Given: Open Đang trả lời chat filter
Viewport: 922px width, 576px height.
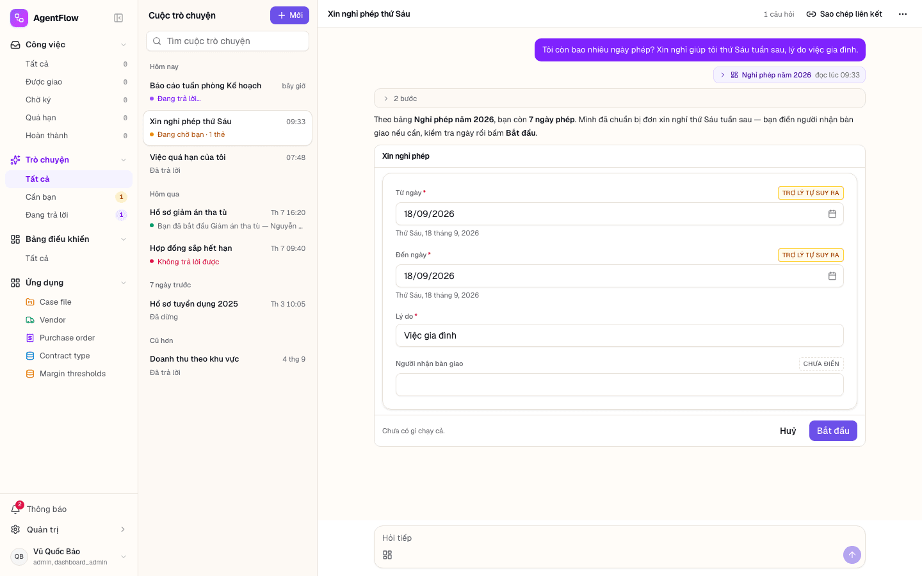Looking at the screenshot, I should 69,215.
